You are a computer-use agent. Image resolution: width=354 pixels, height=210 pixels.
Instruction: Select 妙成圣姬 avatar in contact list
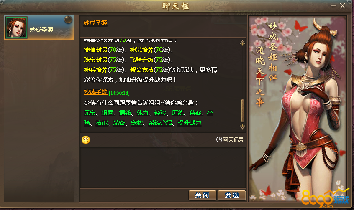16,28
